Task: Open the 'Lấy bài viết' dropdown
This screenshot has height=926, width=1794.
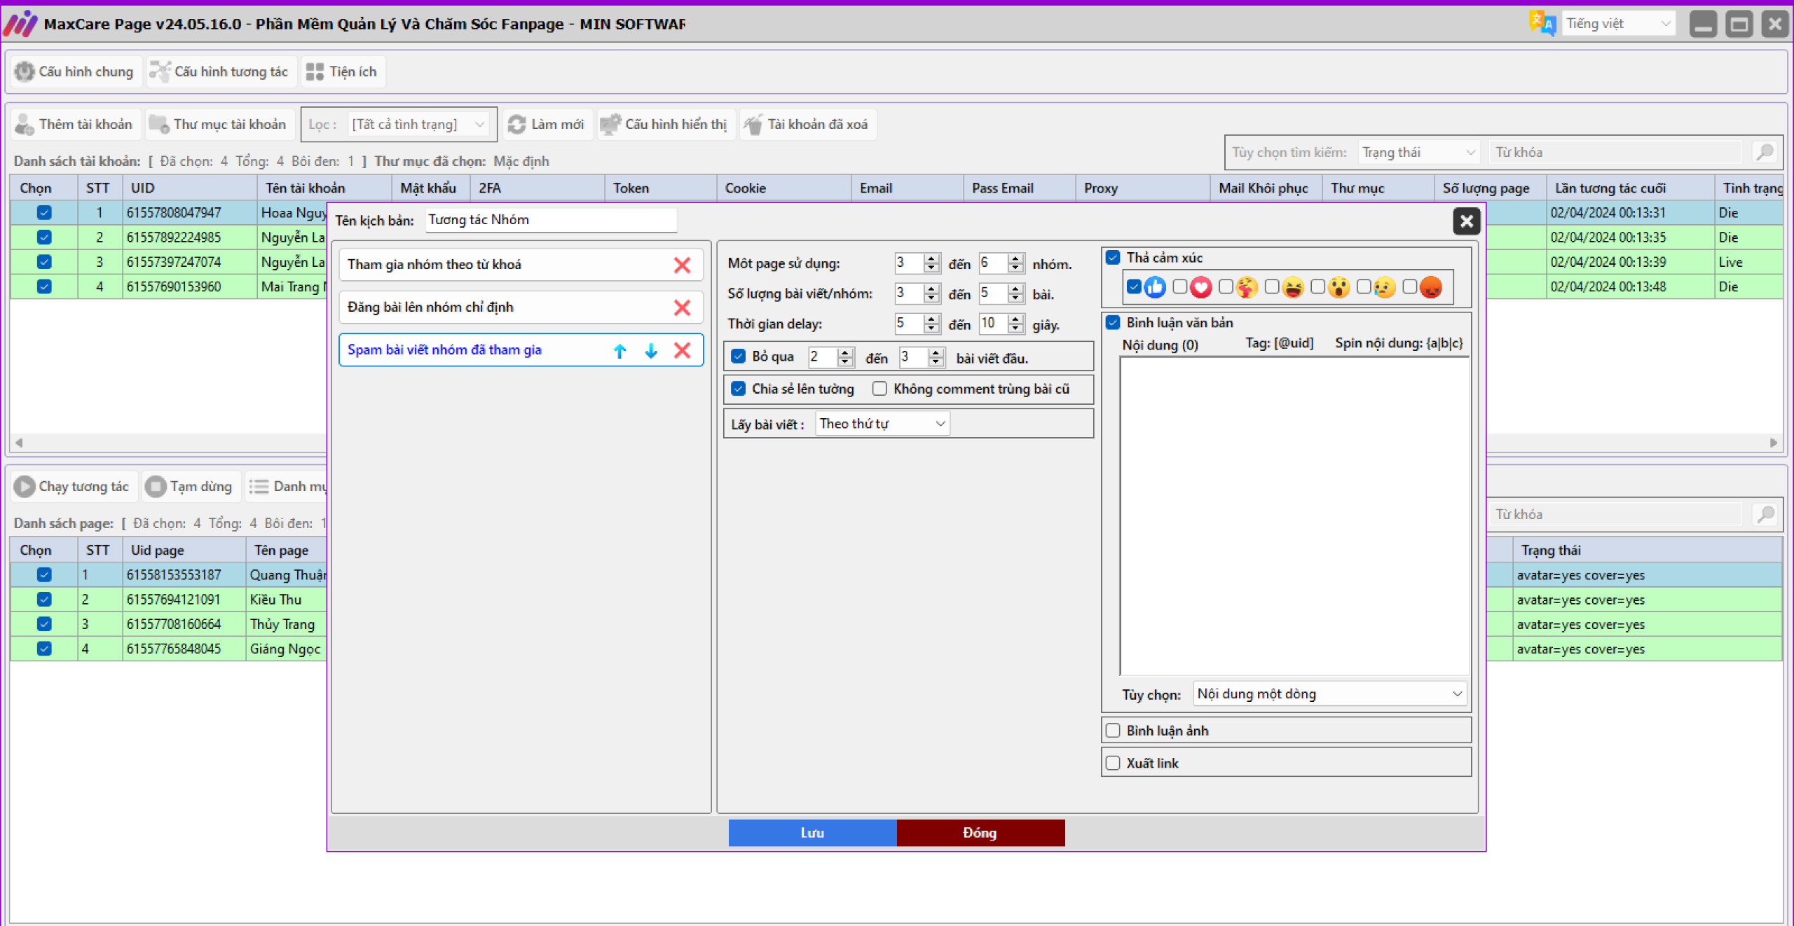Action: [x=882, y=424]
